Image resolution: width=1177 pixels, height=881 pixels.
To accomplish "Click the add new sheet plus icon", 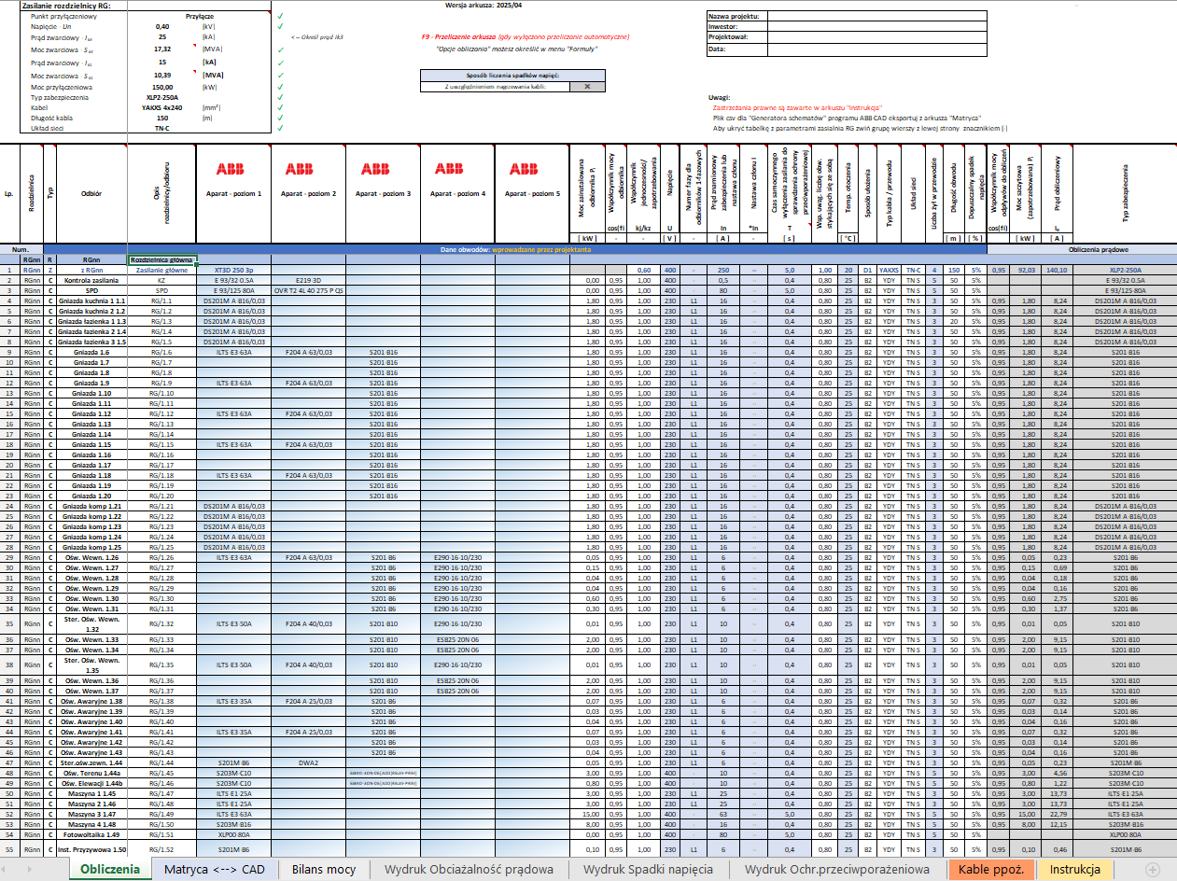I will click(x=1153, y=869).
